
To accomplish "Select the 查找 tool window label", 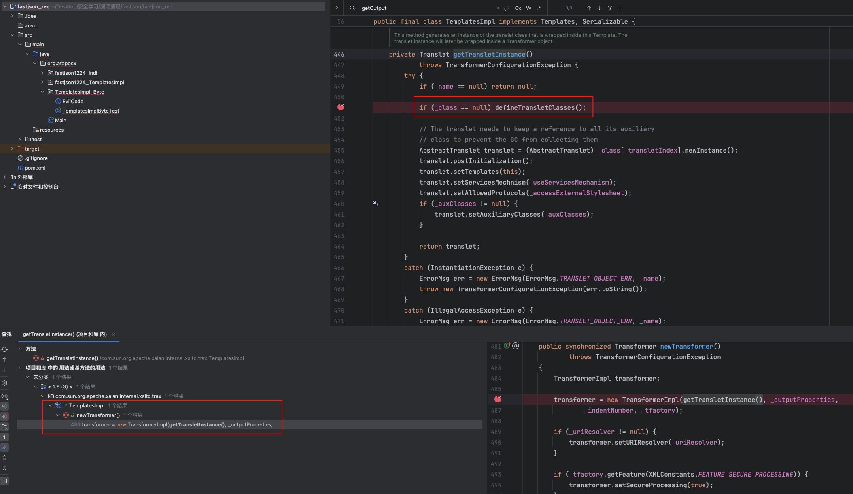I will (6, 334).
